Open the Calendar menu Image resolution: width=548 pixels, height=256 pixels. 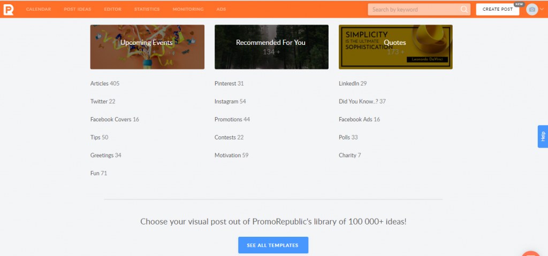(x=39, y=10)
